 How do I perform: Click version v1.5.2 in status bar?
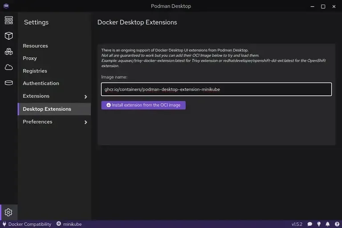click(297, 224)
